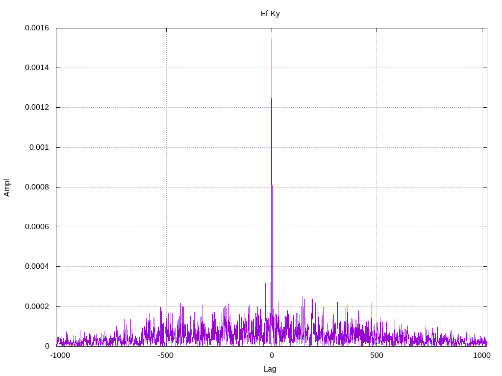502x376 pixels.
Task: Click the Ampl y-axis label
Action: [7, 188]
